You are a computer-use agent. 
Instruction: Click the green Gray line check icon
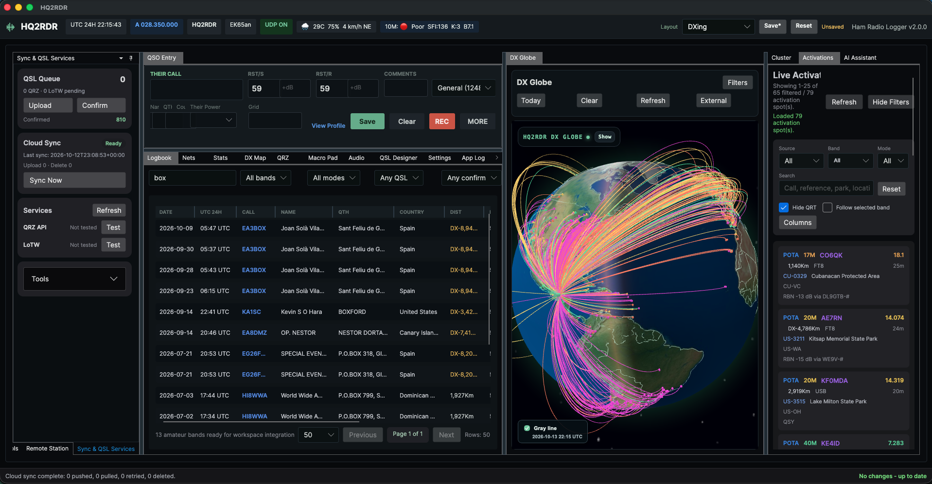click(x=527, y=428)
